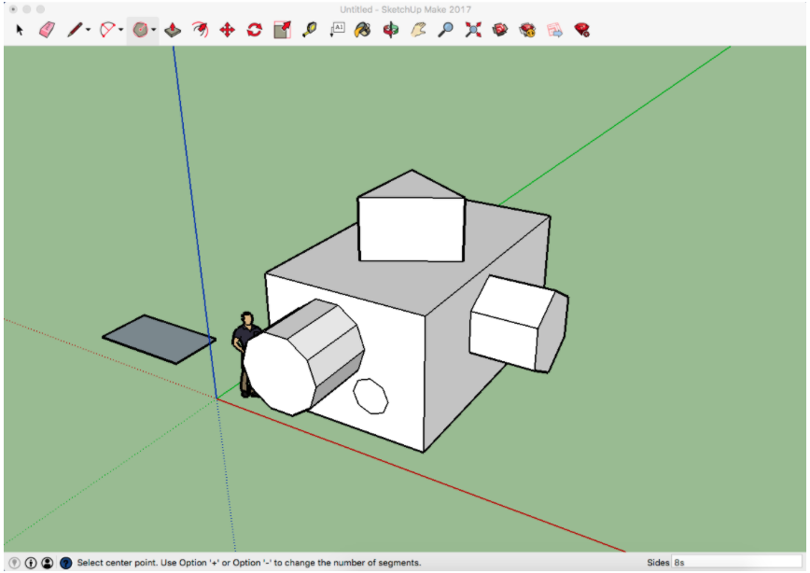Select the Polygon shape tool
Viewport: 810px width, 573px height.
[140, 30]
